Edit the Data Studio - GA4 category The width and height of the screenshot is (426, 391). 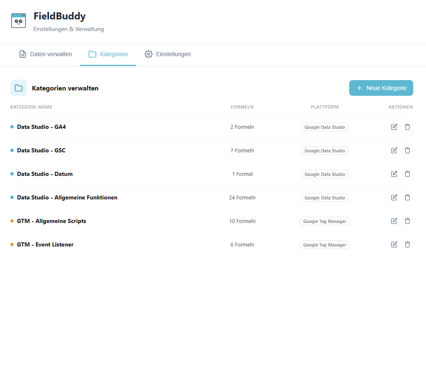(394, 127)
